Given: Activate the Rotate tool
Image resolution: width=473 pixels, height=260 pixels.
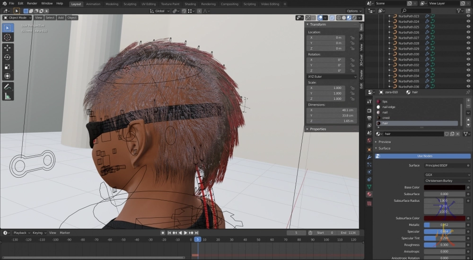Looking at the screenshot, I should (8, 57).
